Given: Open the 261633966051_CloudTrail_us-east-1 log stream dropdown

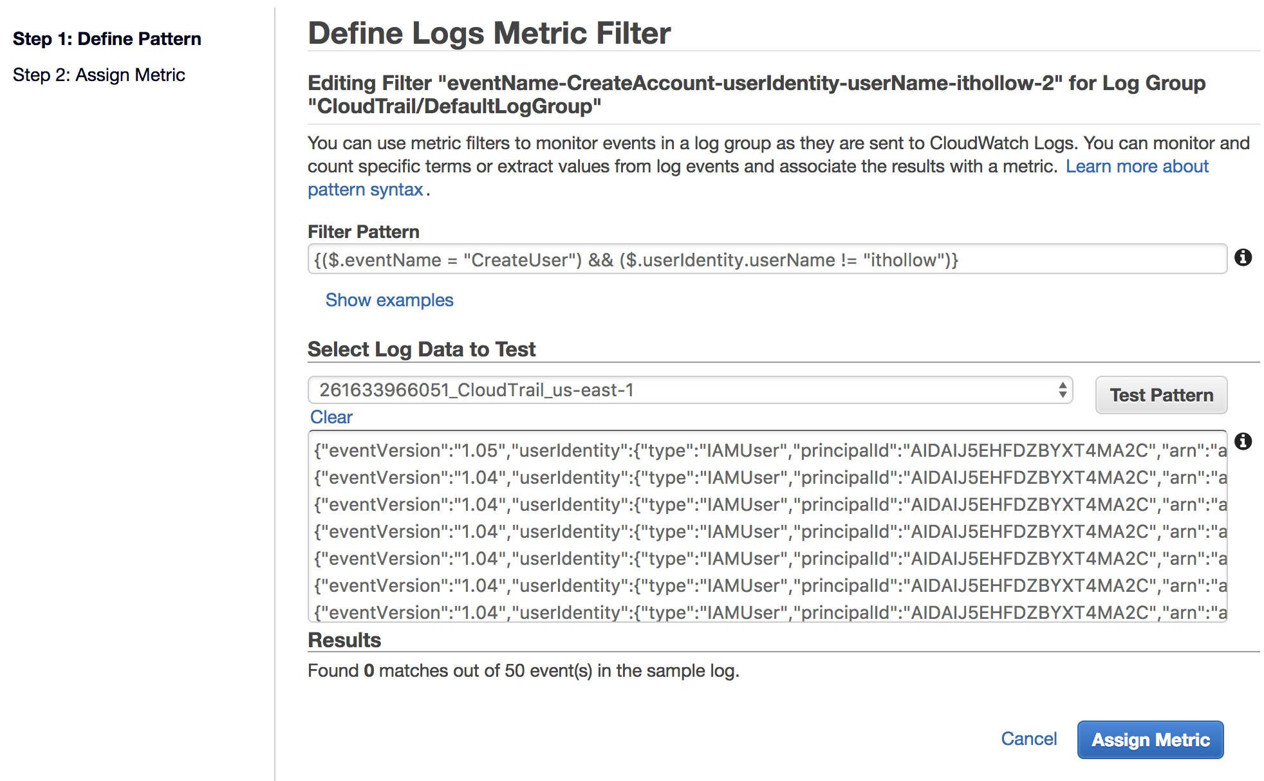Looking at the screenshot, I should click(x=689, y=390).
